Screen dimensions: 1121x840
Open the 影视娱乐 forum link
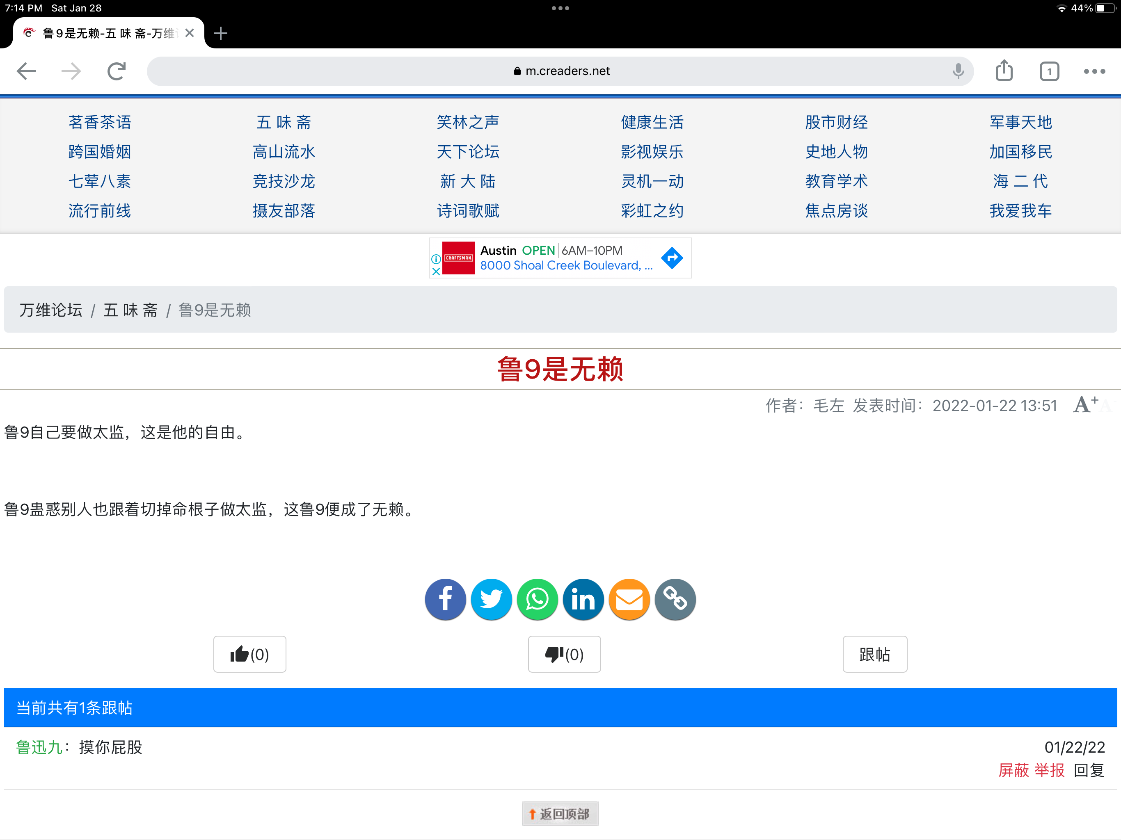pyautogui.click(x=652, y=151)
